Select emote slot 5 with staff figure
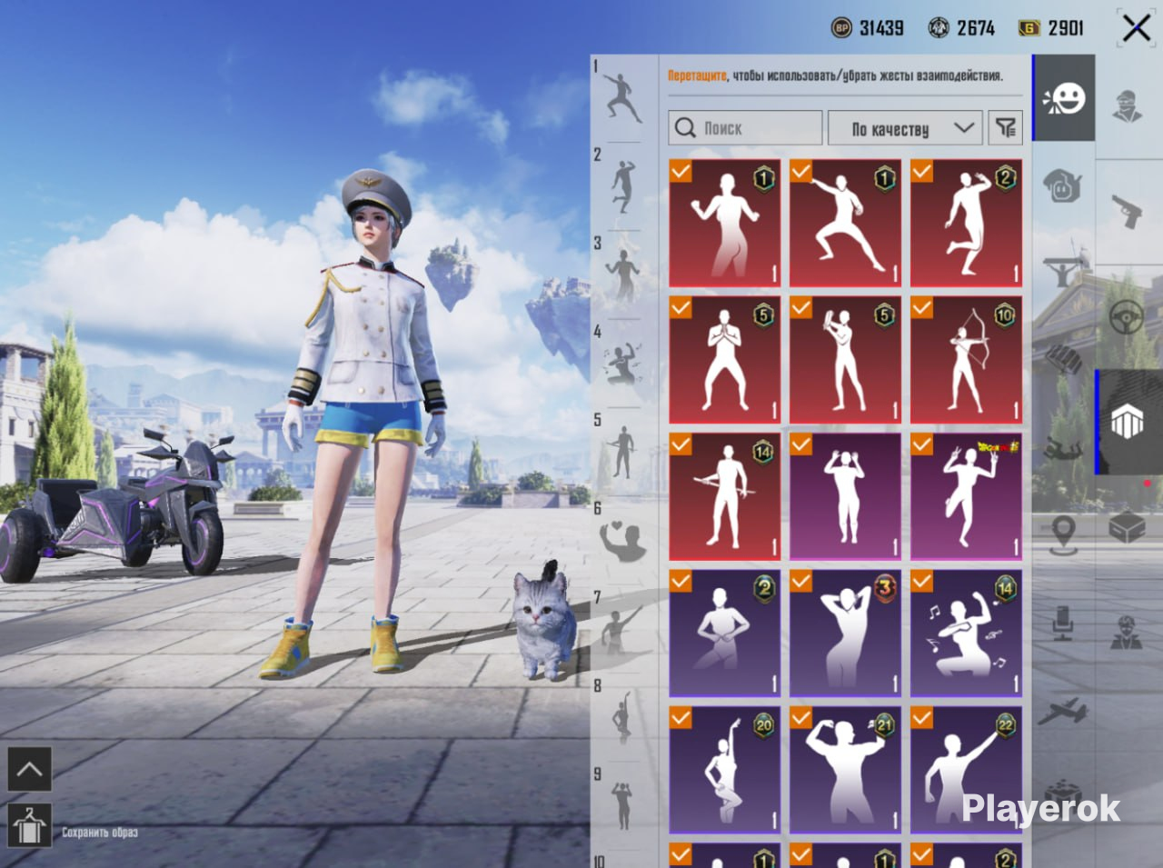The width and height of the screenshot is (1163, 868). [x=623, y=452]
